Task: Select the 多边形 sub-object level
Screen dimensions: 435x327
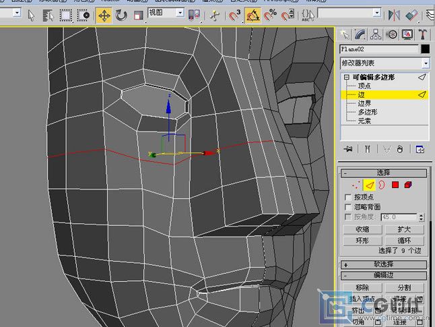Action: (x=368, y=112)
